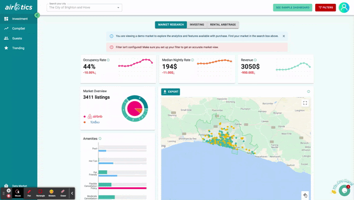The height and width of the screenshot is (200, 354).
Task: Click the "3411 listings" text
Action: (96, 97)
